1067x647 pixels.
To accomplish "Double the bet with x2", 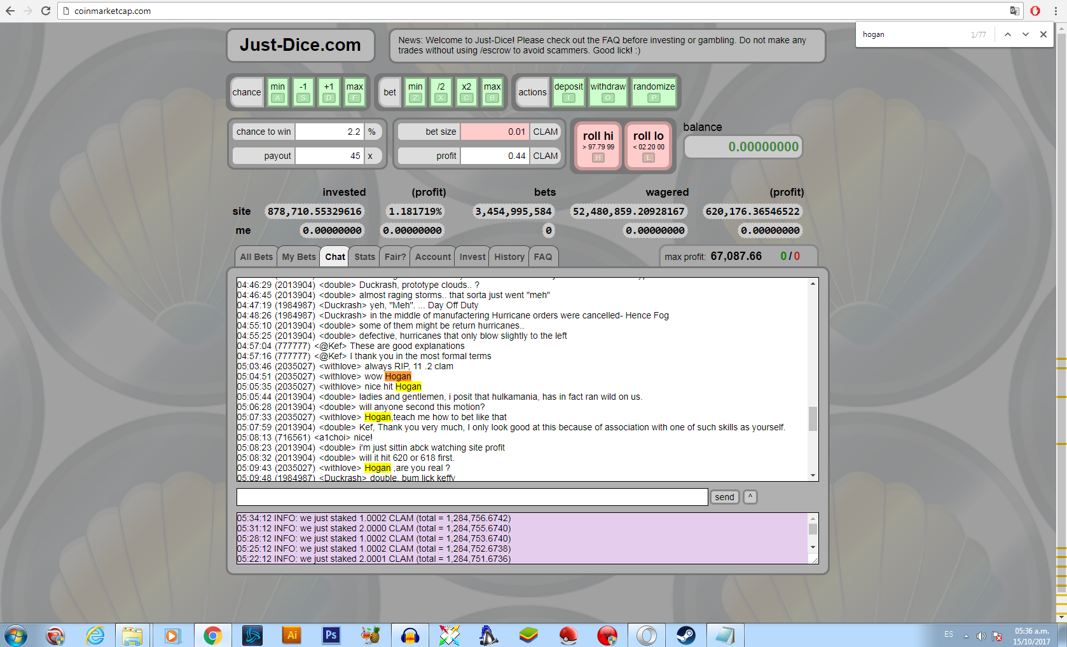I will tap(467, 92).
